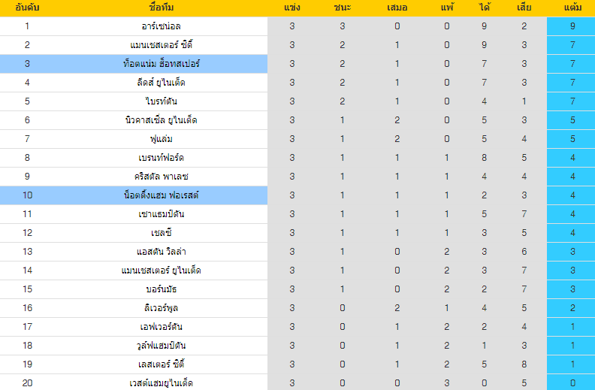
Task: Select the เลสเตอร์ ซิตี้ team name
Action: (162, 364)
